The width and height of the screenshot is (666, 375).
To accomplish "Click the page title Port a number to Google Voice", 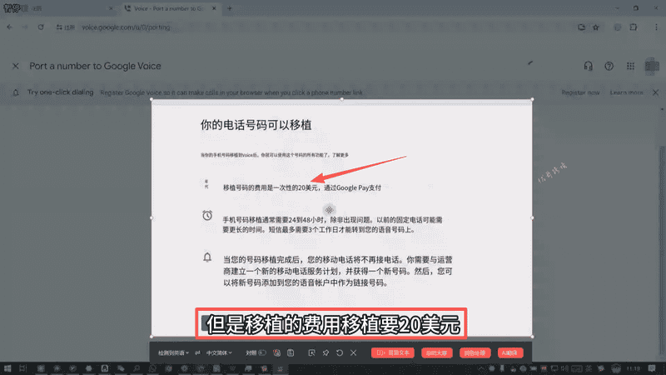I will (x=95, y=66).
